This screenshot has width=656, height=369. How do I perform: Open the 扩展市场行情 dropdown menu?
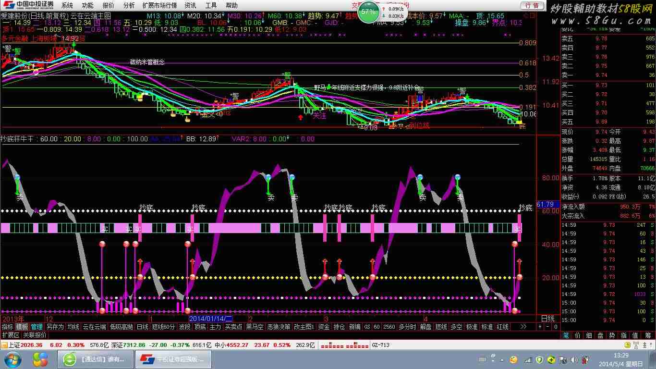tap(159, 5)
